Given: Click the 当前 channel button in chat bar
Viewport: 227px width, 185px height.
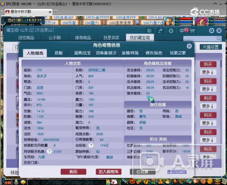Looking at the screenshot, I should coord(7,182).
